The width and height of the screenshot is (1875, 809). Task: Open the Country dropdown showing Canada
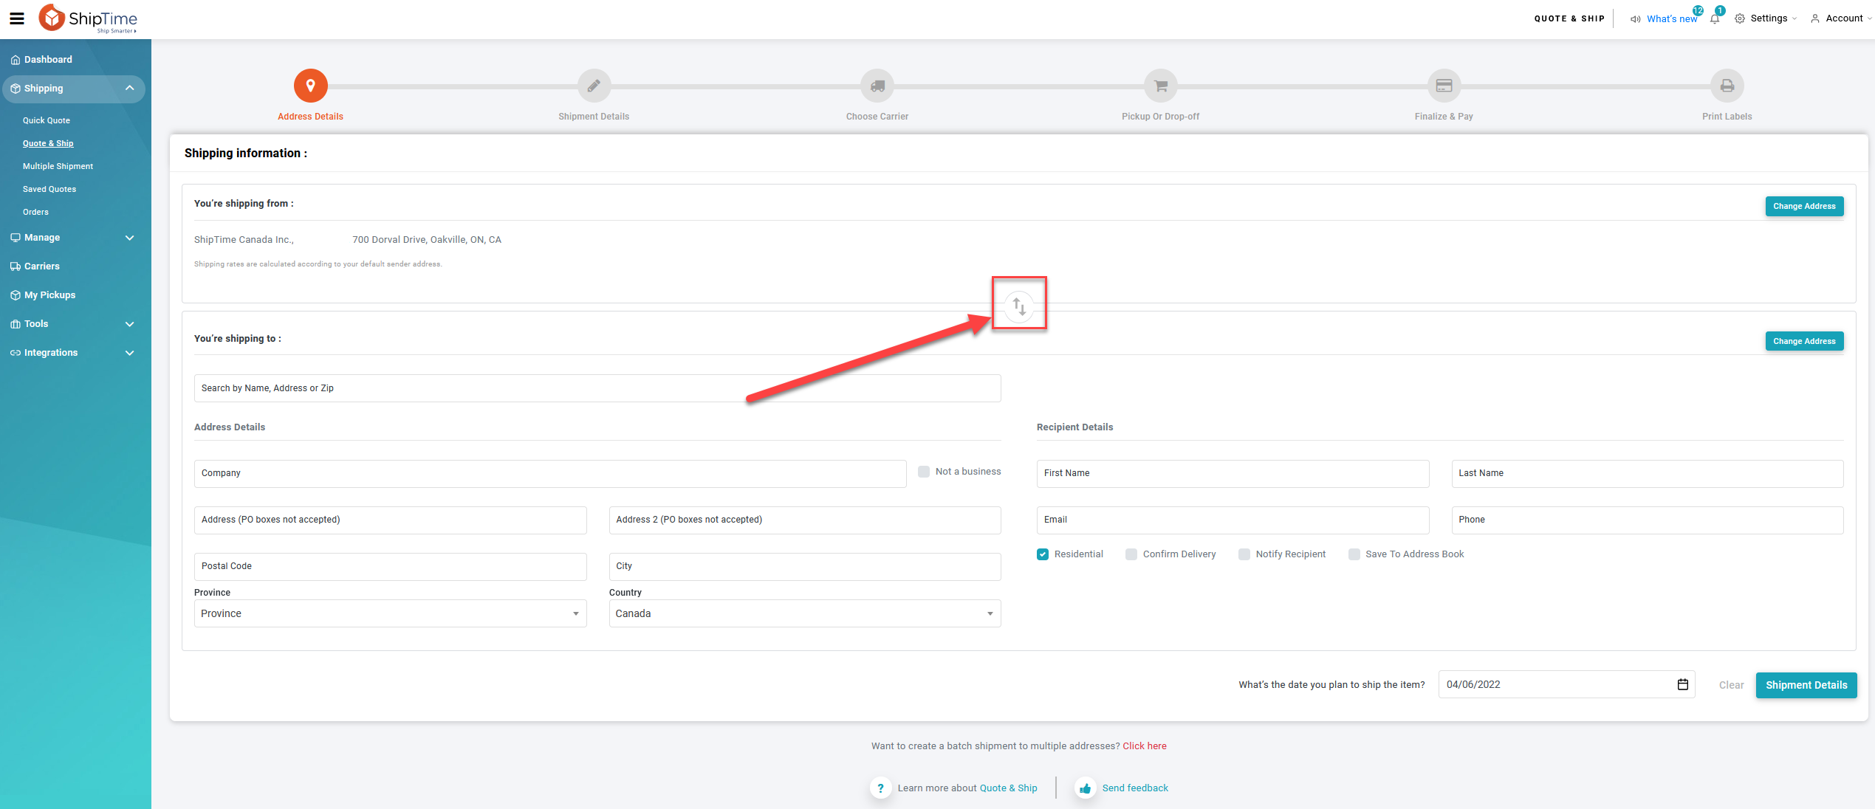tap(804, 613)
